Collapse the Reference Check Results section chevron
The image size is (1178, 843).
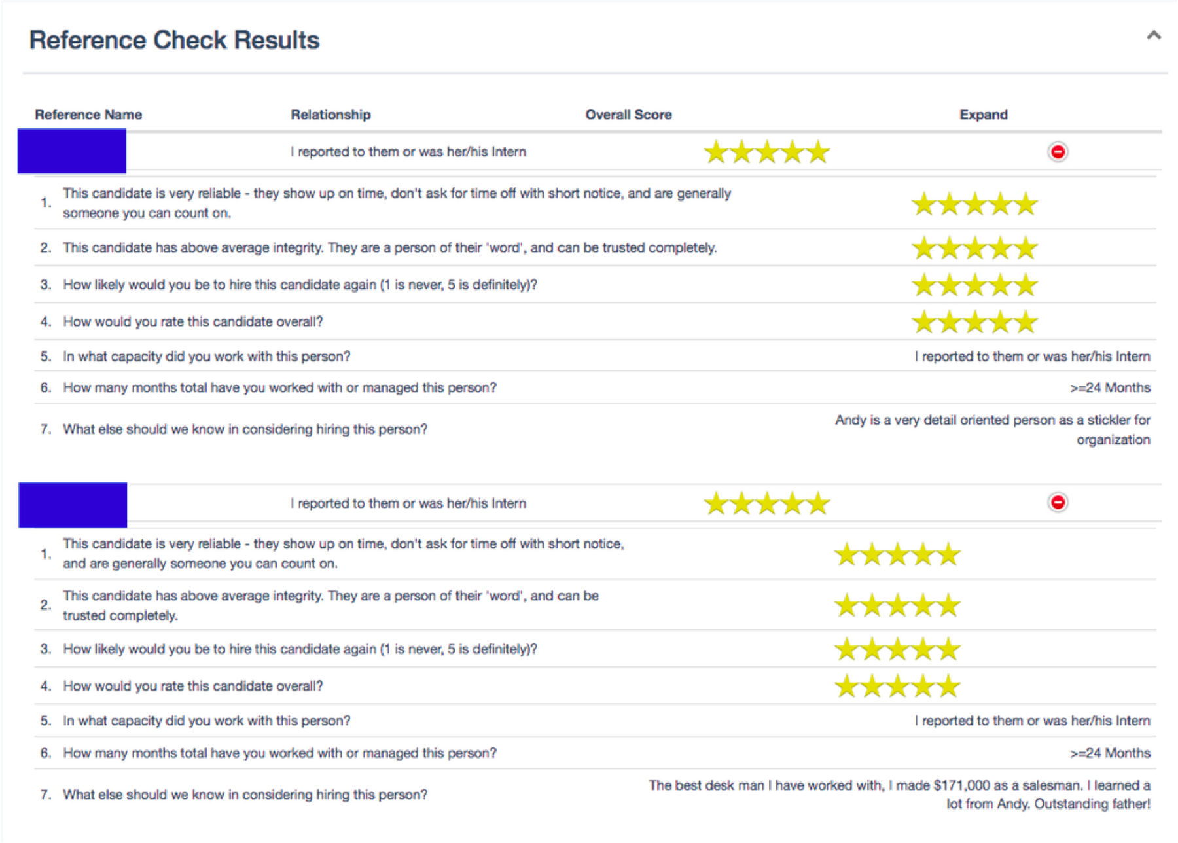(x=1154, y=35)
